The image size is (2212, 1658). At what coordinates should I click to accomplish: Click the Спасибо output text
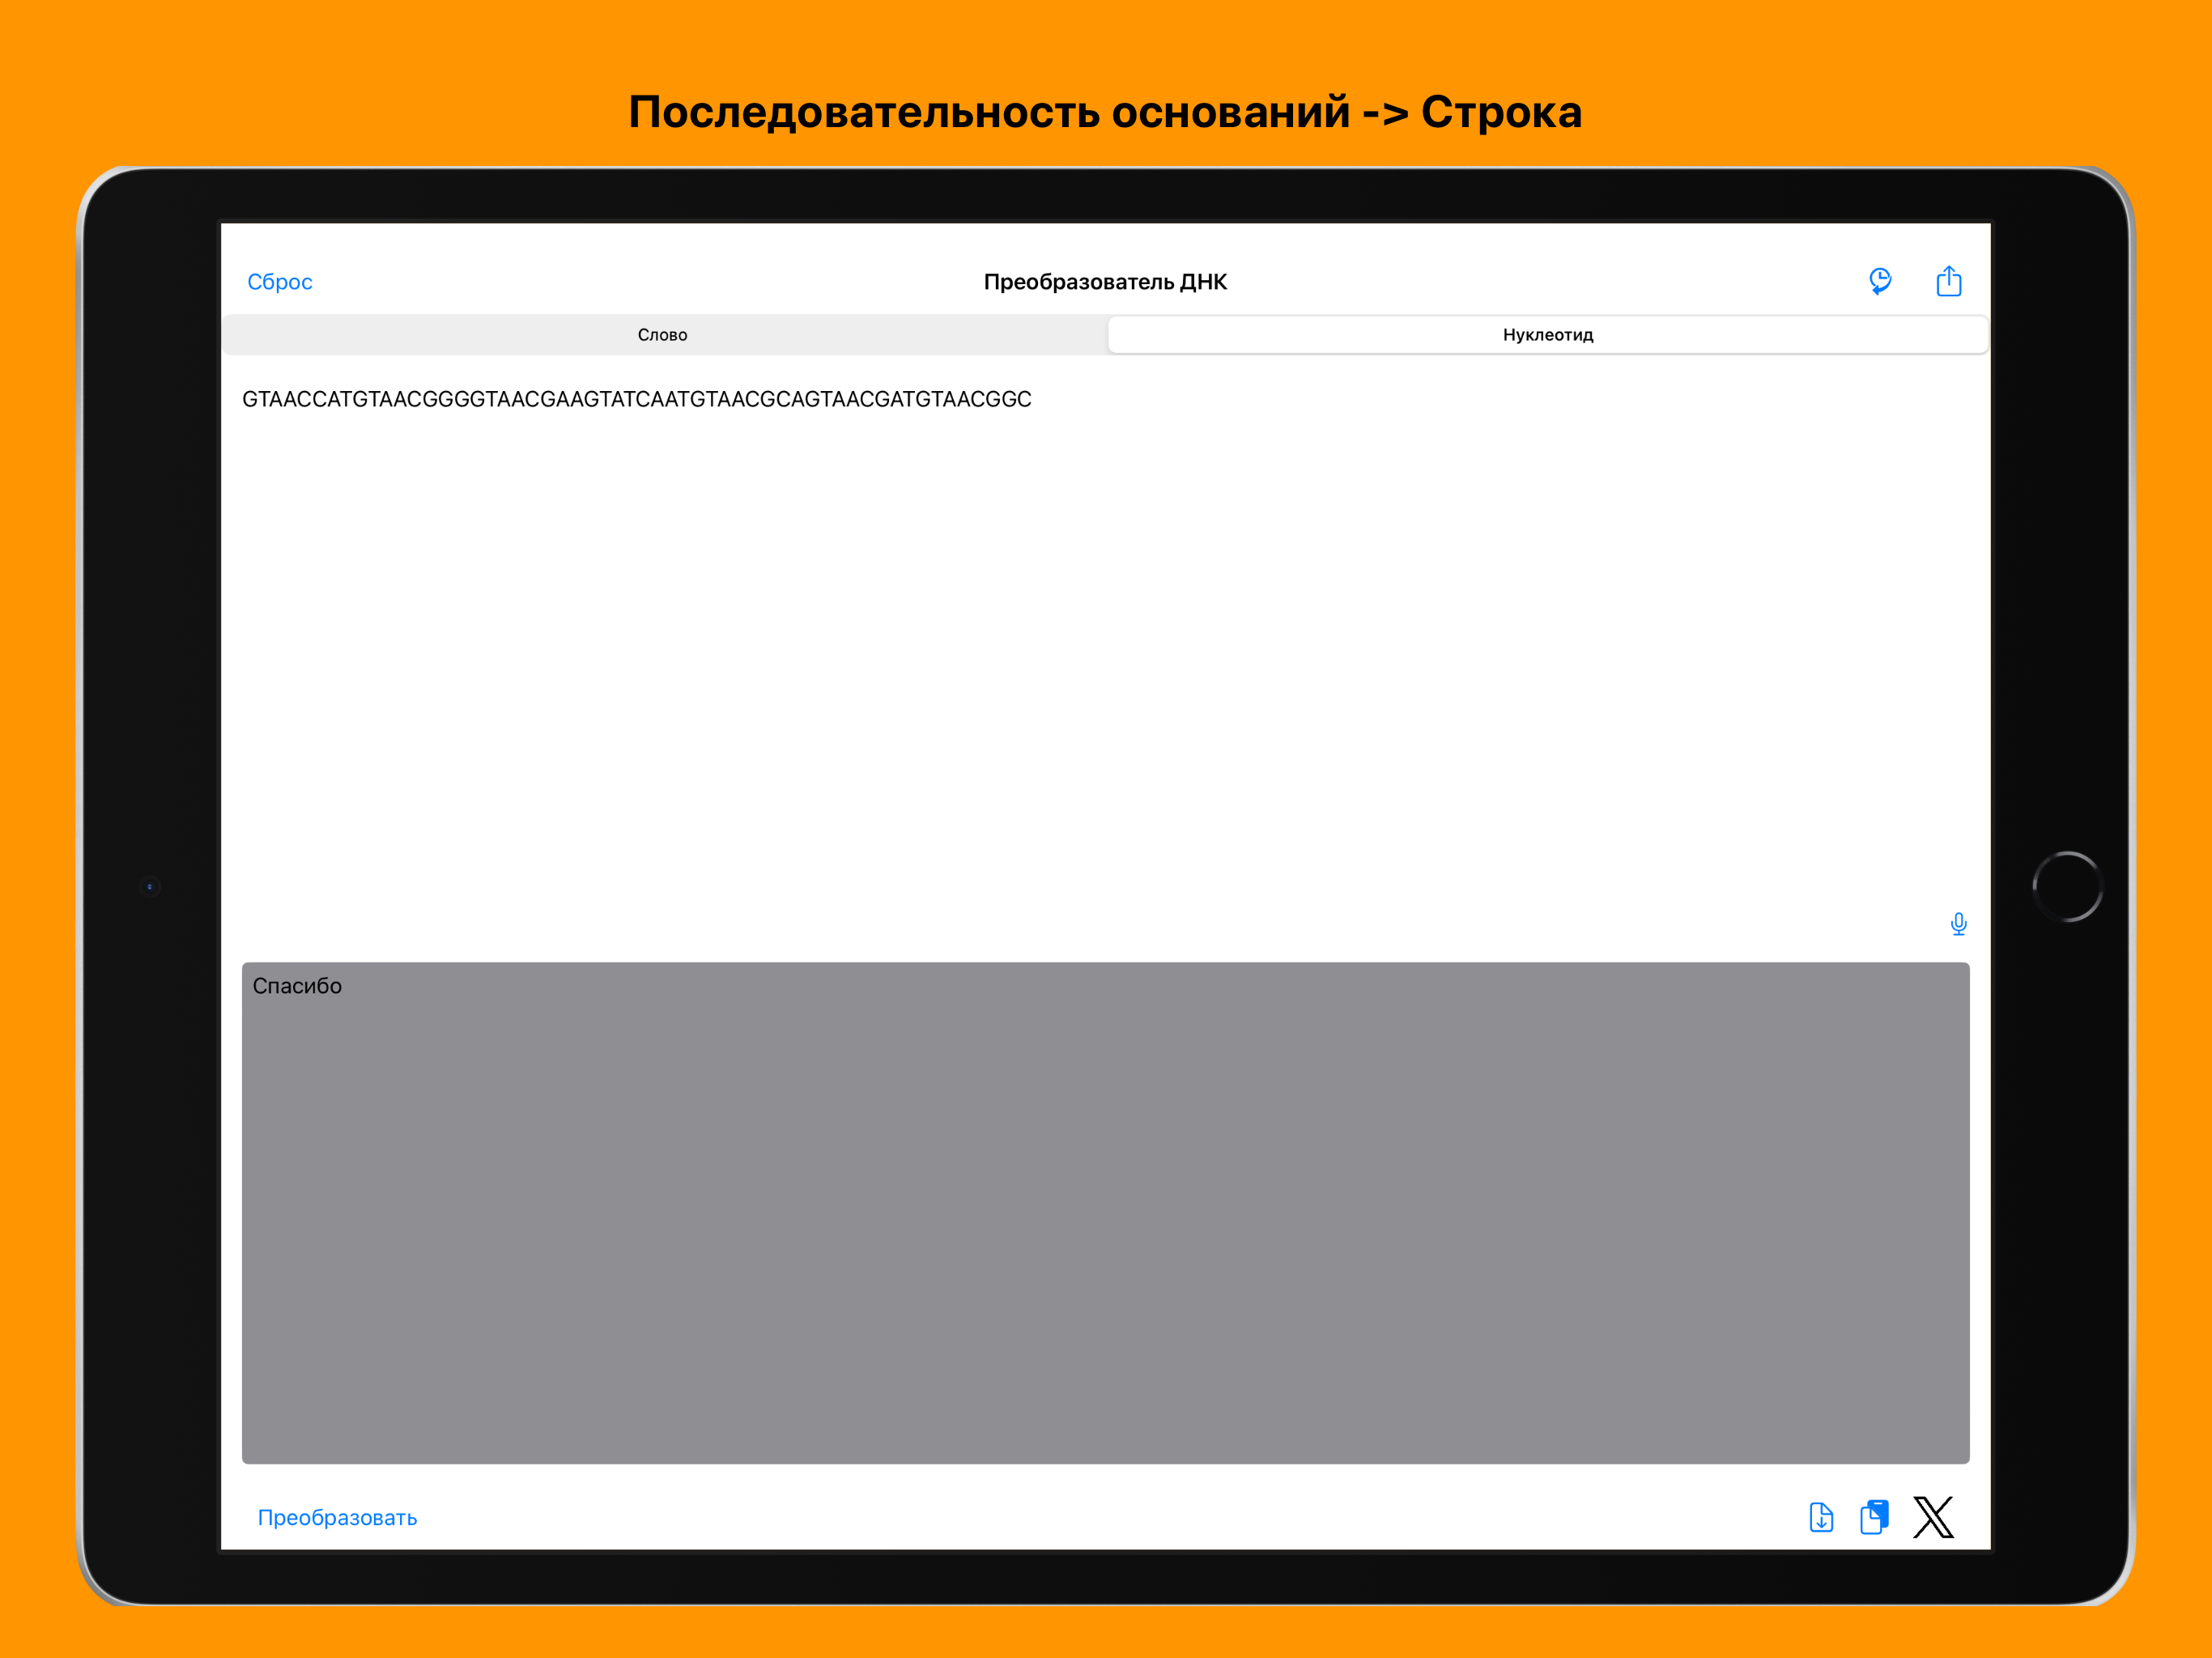[297, 986]
